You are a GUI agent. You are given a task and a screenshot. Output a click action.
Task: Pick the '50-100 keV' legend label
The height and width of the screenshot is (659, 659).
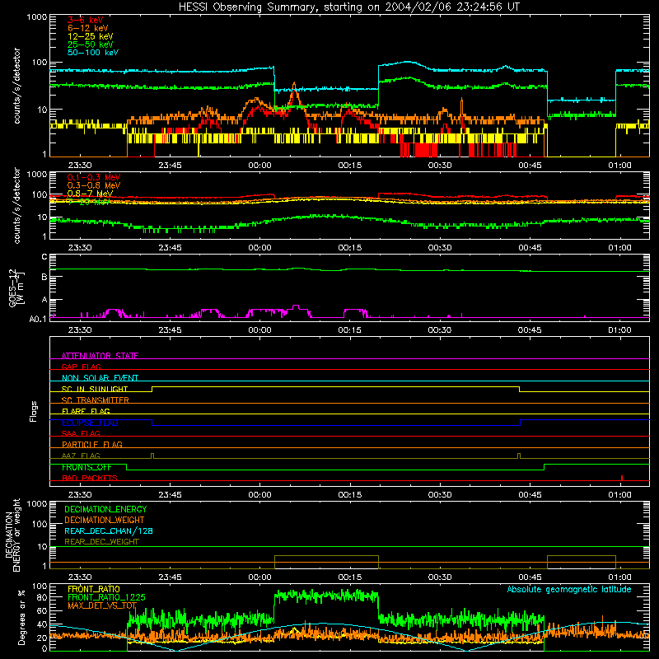[93, 53]
